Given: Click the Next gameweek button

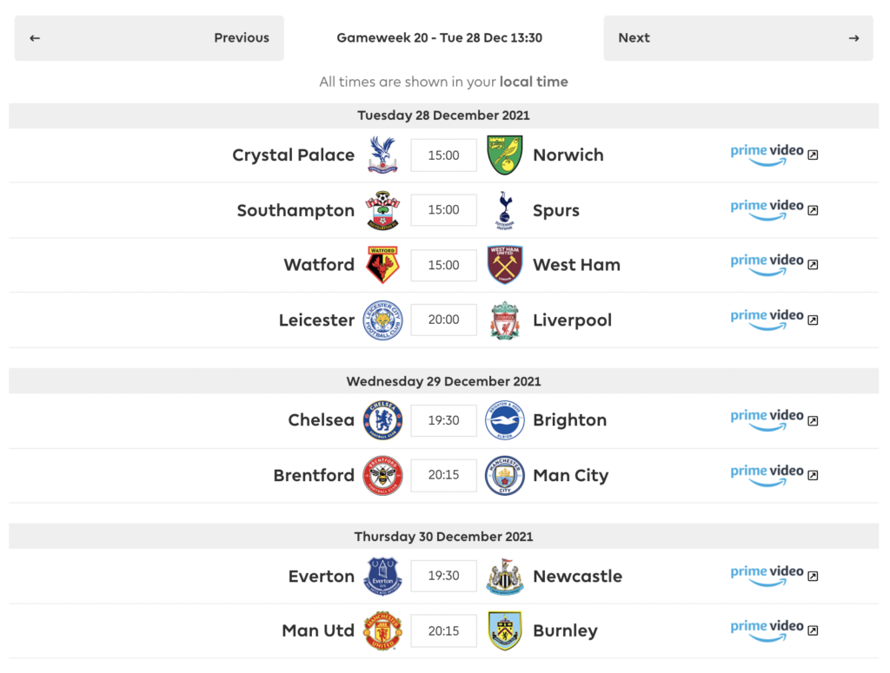Looking at the screenshot, I should [x=634, y=37].
